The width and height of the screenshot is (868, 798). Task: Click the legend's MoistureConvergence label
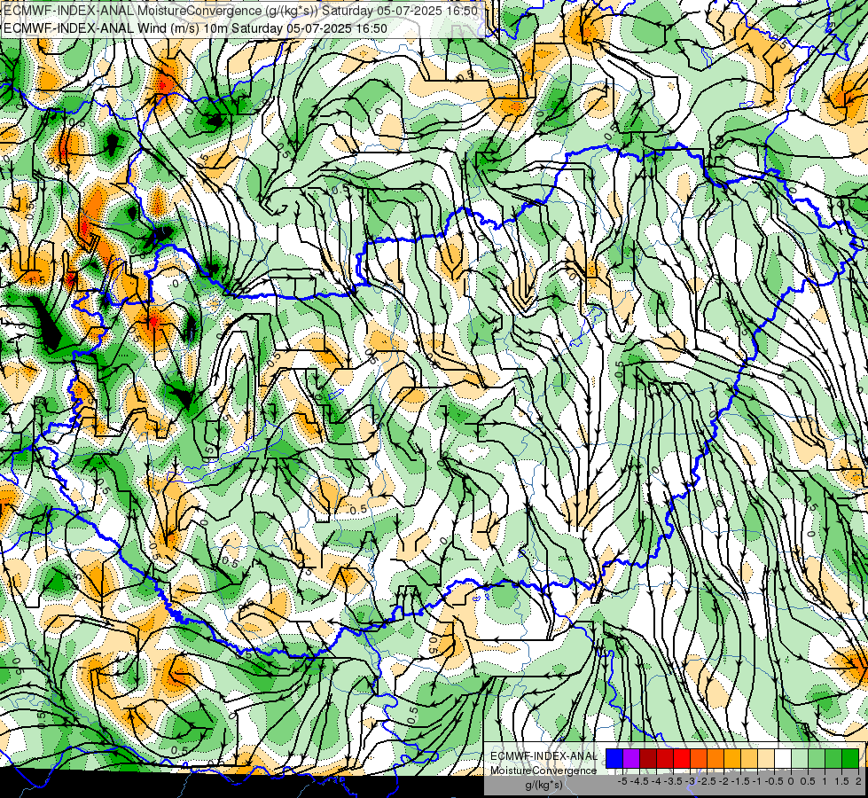tap(543, 771)
